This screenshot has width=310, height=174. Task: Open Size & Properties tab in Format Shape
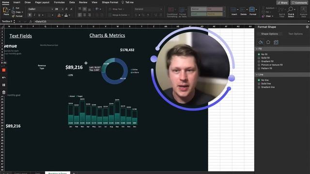coord(276,42)
